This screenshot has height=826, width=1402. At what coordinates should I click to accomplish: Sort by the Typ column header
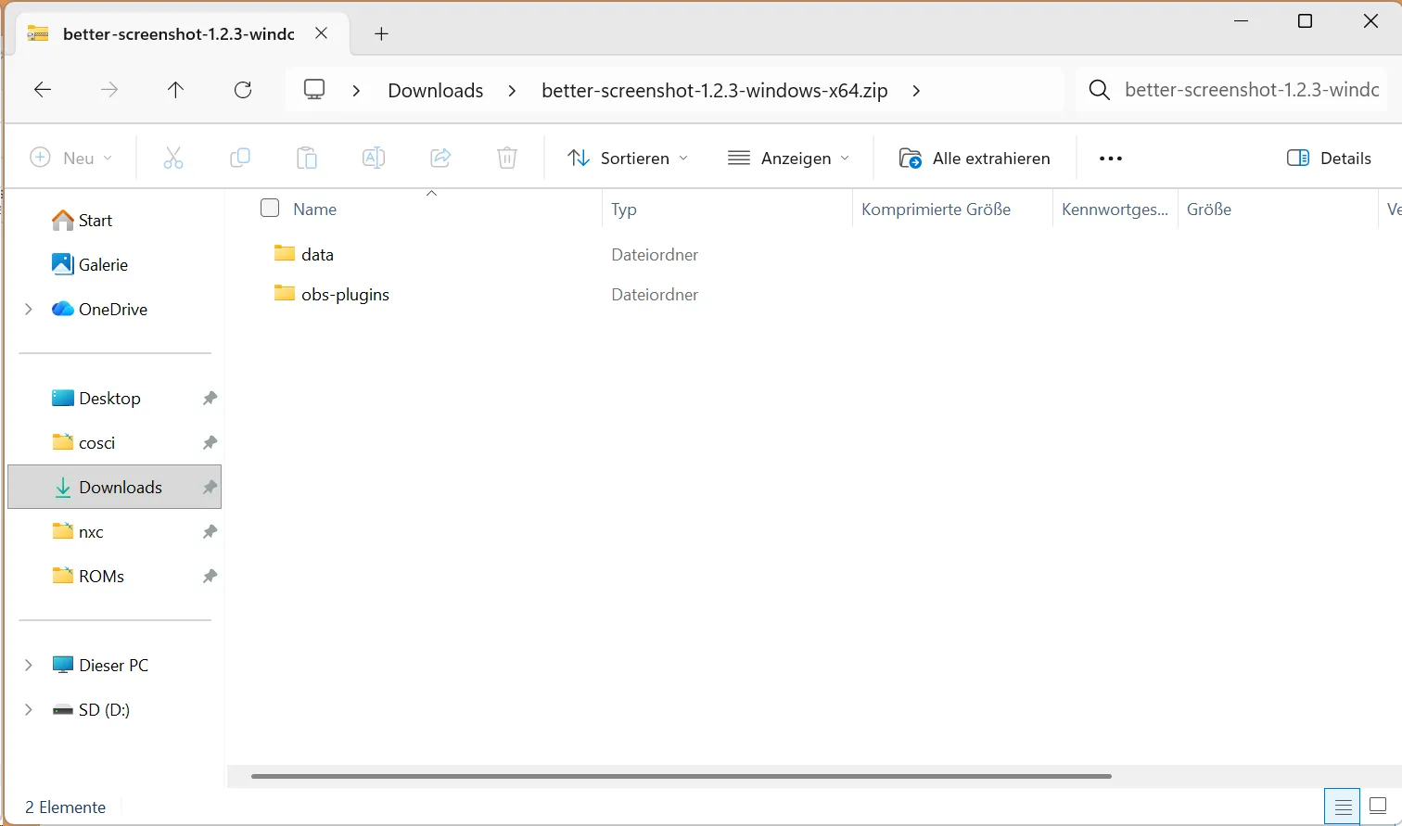tap(624, 209)
